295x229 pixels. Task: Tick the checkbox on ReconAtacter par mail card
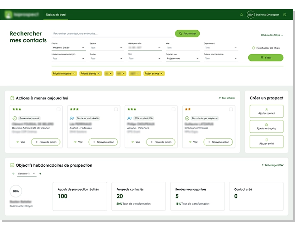[58, 109]
